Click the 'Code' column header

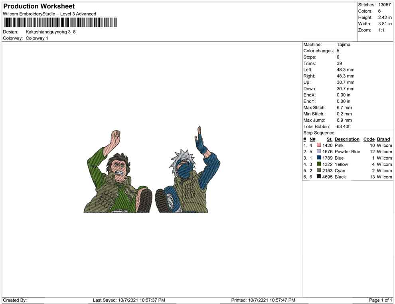coord(369,139)
